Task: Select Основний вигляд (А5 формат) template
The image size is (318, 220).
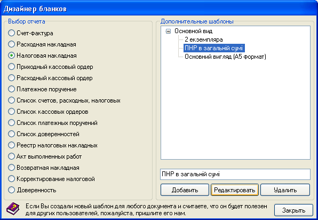Action: (x=225, y=57)
